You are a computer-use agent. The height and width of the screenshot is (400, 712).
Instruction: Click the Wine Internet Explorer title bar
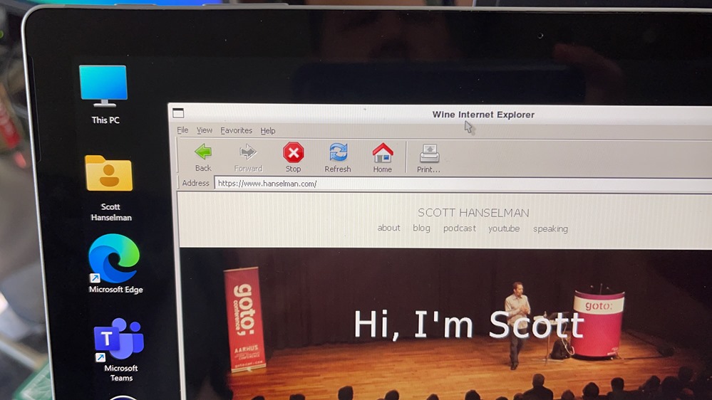click(x=440, y=115)
